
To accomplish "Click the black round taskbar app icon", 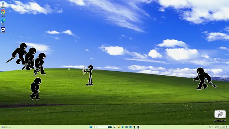I will point(135,127).
